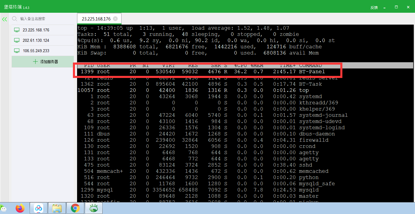This screenshot has height=214, width=415.
Task: Open Google Chrome from the taskbar
Action: point(75,208)
